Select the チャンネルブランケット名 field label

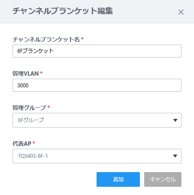[x=46, y=39]
